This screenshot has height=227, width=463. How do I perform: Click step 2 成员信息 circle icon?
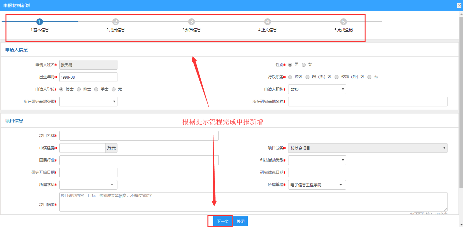[x=116, y=22]
